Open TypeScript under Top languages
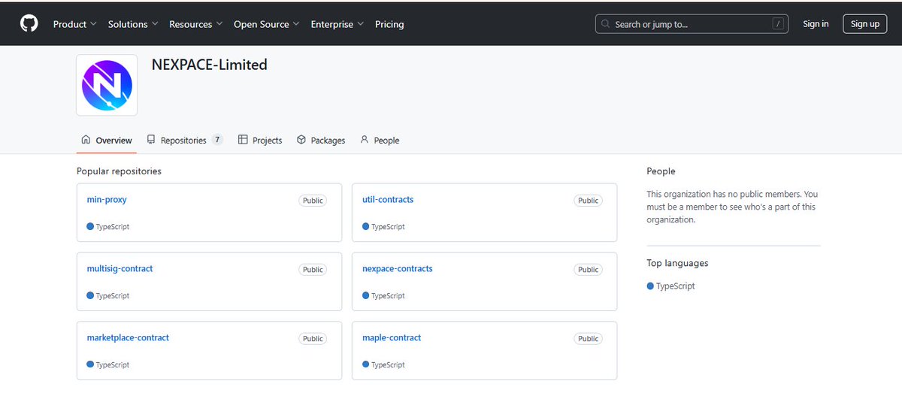Viewport: 902px width, 405px height. tap(671, 286)
